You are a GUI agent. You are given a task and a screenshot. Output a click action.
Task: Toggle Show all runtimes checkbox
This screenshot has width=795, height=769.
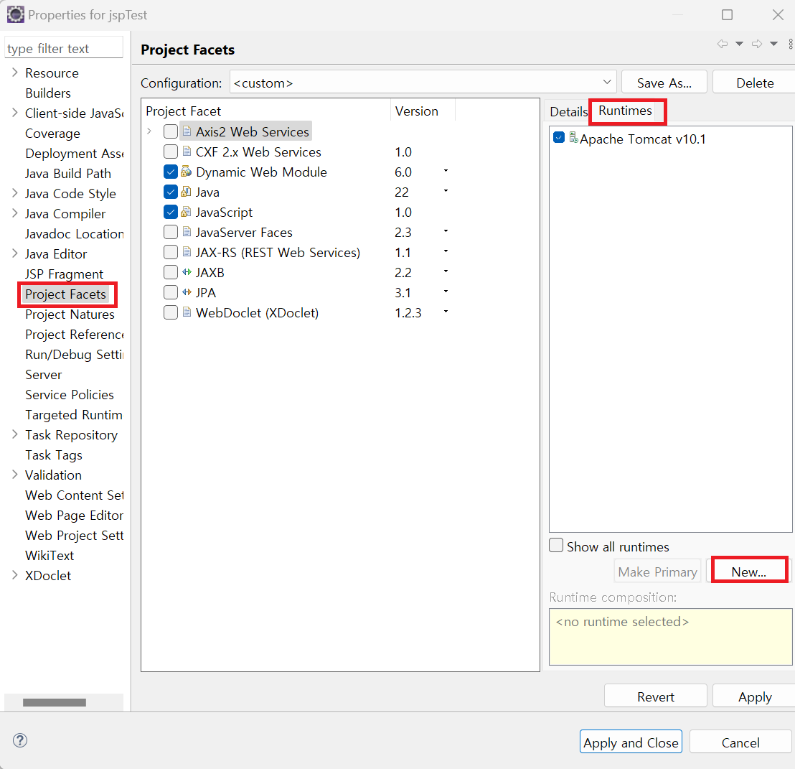point(556,545)
